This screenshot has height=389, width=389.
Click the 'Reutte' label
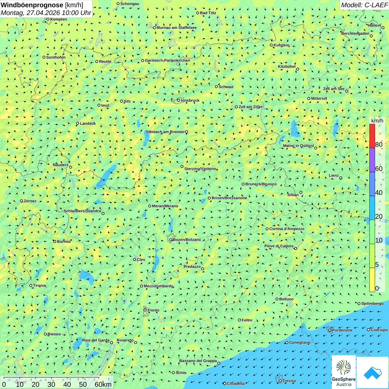coord(105,61)
